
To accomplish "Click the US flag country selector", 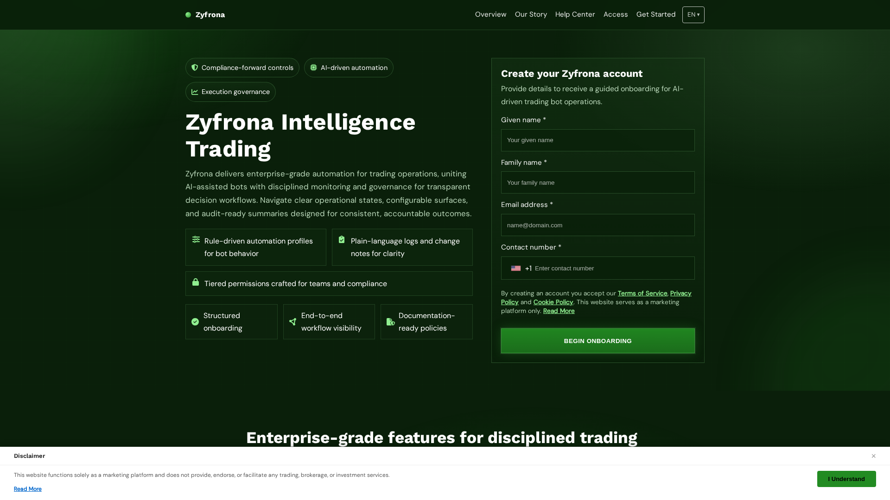I will tap(516, 269).
